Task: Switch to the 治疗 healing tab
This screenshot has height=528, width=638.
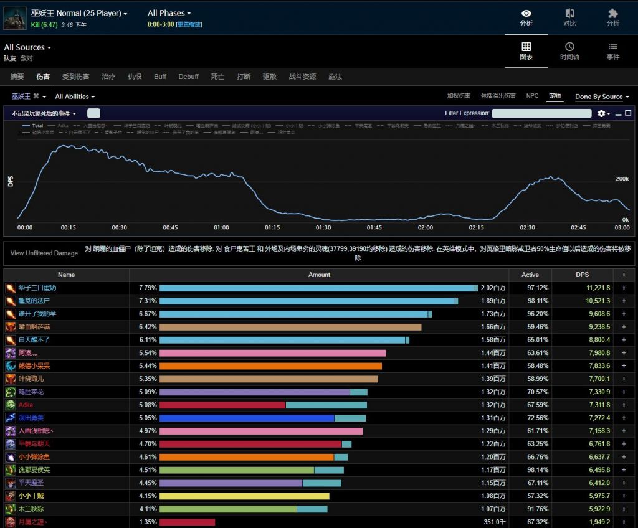Action: click(108, 77)
